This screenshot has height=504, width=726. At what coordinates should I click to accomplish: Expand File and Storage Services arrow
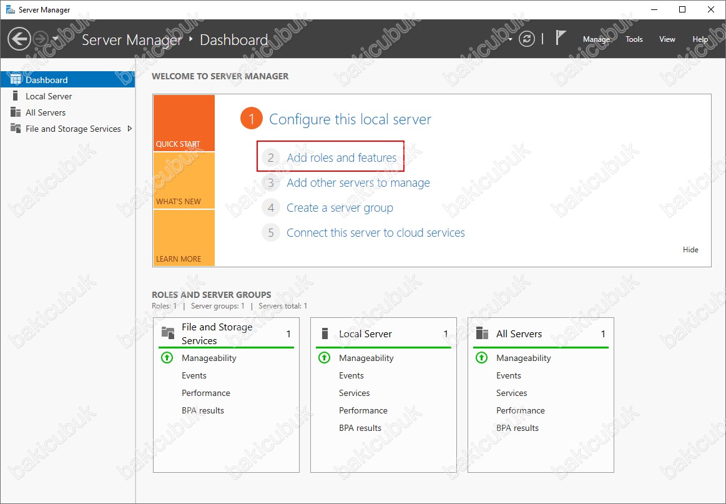pyautogui.click(x=130, y=129)
